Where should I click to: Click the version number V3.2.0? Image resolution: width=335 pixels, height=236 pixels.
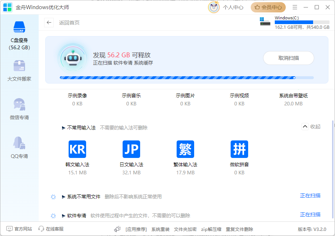pos(312,229)
